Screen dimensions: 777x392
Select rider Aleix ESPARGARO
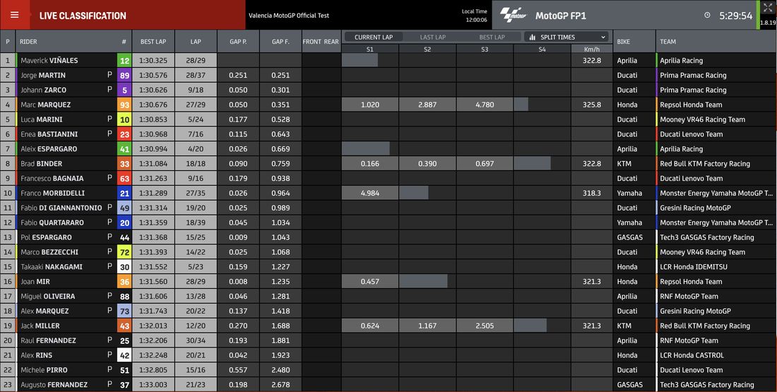tap(49, 149)
